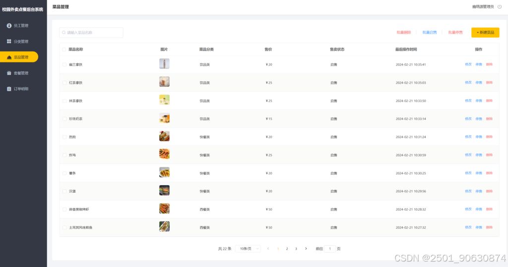Screen dimensions: 508x267
Task: Click the set meal management gift icon
Action: point(9,73)
